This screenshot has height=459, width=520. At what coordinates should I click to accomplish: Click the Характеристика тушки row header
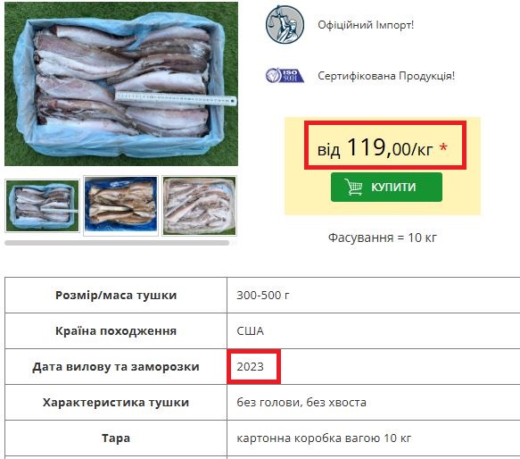[116, 402]
